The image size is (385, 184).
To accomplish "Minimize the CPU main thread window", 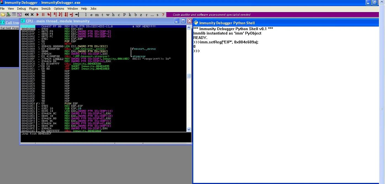I will pos(177,21).
